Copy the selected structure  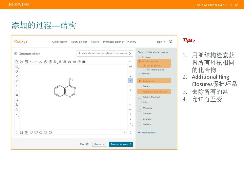point(45,62)
